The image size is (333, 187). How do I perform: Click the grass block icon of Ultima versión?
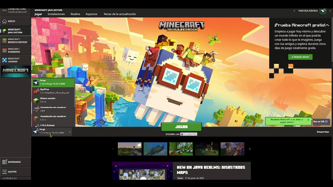coord(36,101)
